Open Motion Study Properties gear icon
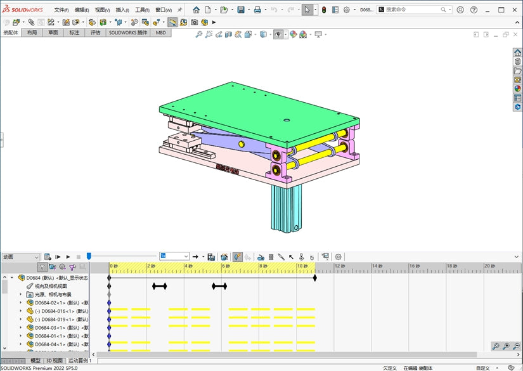 point(339,257)
